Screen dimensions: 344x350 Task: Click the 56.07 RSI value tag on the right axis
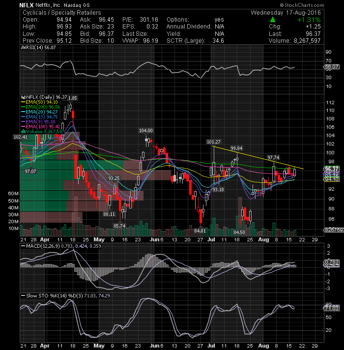click(331, 67)
